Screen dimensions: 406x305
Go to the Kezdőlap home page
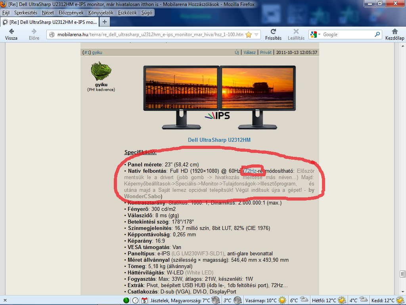pos(395,34)
